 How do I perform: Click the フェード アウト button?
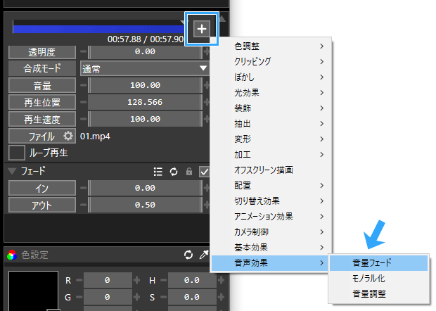pos(42,205)
